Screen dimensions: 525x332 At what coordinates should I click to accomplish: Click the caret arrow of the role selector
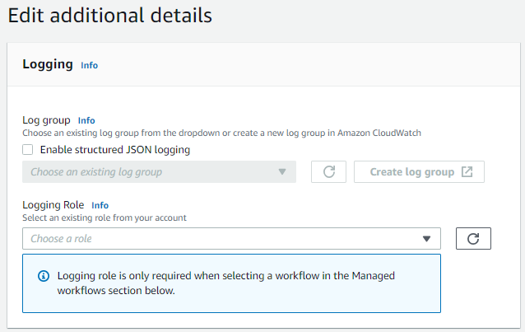[426, 239]
